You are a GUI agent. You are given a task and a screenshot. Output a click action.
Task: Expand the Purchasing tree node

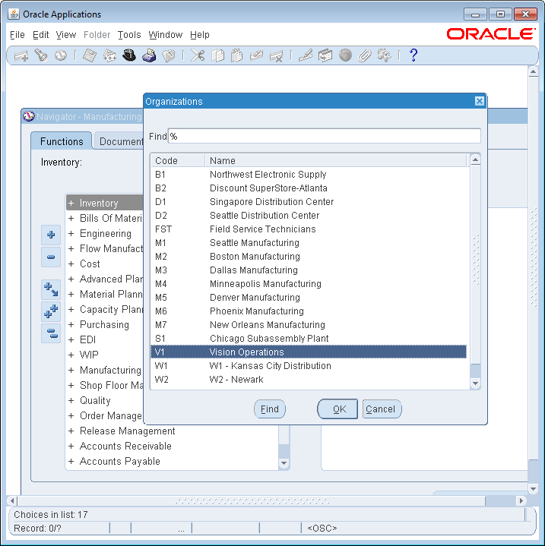click(71, 324)
